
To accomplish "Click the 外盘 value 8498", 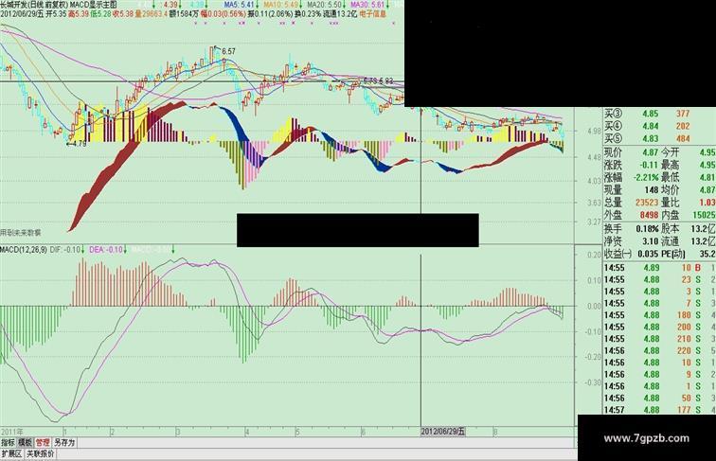I will pyautogui.click(x=649, y=215).
